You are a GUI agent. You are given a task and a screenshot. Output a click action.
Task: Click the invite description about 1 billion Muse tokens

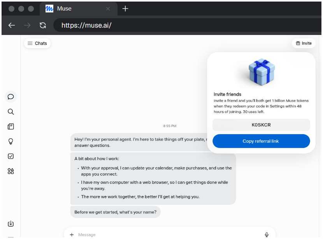[x=261, y=106]
